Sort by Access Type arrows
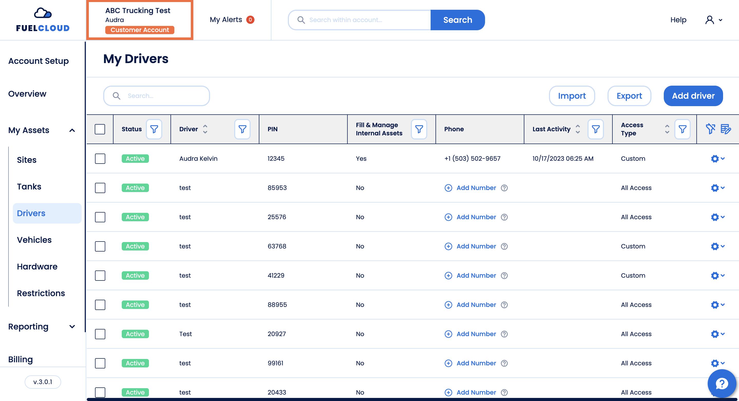 tap(667, 129)
